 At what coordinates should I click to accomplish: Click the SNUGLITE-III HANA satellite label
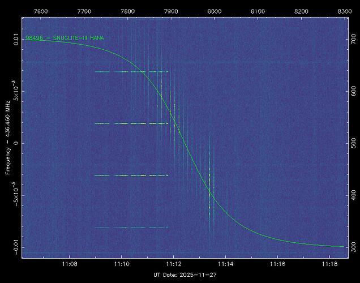tap(64, 38)
